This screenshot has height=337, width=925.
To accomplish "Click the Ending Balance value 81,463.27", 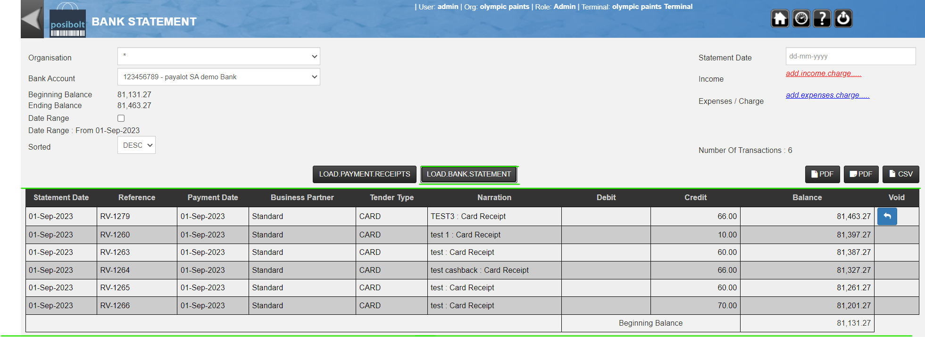I will click(x=134, y=106).
